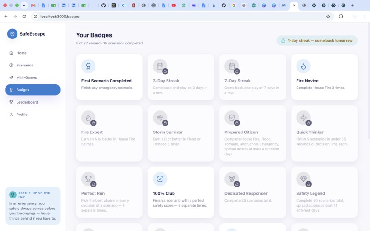The width and height of the screenshot is (370, 231).
Task: Open Mini-Games from the sidebar
Action: coord(33,77)
